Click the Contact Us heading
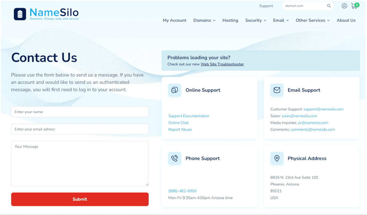Image resolution: width=367 pixels, height=215 pixels. coord(44,57)
